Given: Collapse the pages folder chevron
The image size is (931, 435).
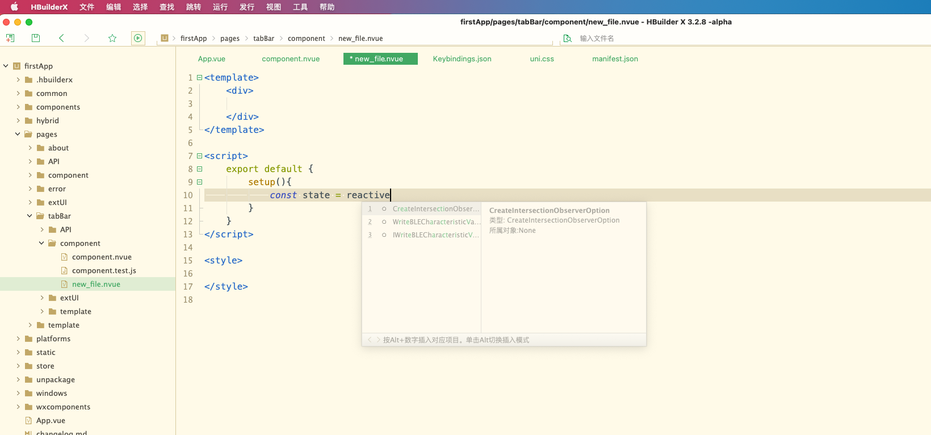Looking at the screenshot, I should [18, 134].
